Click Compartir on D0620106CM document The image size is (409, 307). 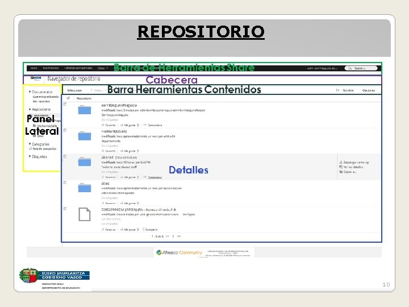150,230
